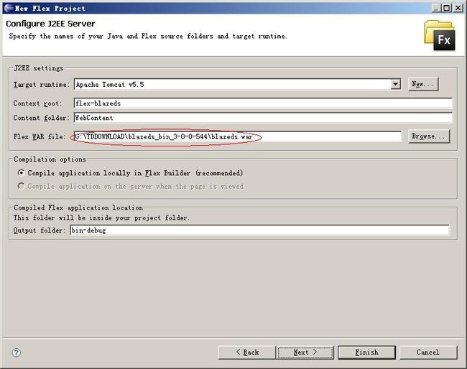Image resolution: width=467 pixels, height=369 pixels.
Task: Maximize the New Flex Project window
Action: [x=447, y=8]
